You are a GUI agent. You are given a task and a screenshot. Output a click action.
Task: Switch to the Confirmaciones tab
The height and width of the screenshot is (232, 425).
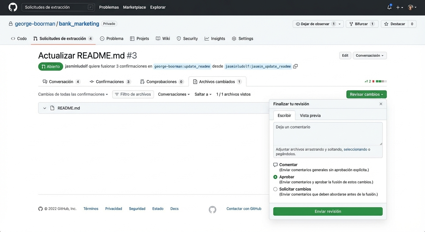click(x=110, y=82)
